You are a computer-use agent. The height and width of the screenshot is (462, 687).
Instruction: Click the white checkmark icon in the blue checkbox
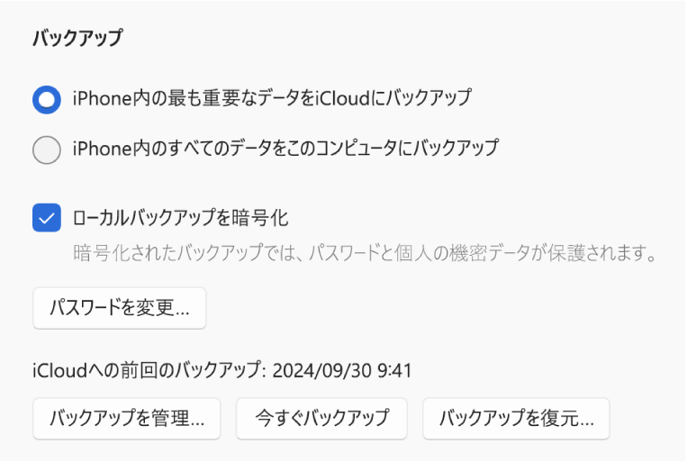coord(46,217)
